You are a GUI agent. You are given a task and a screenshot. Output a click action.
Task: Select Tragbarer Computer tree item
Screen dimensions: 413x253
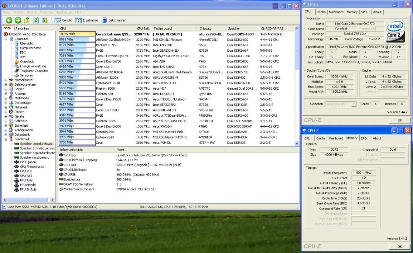coord(34,71)
